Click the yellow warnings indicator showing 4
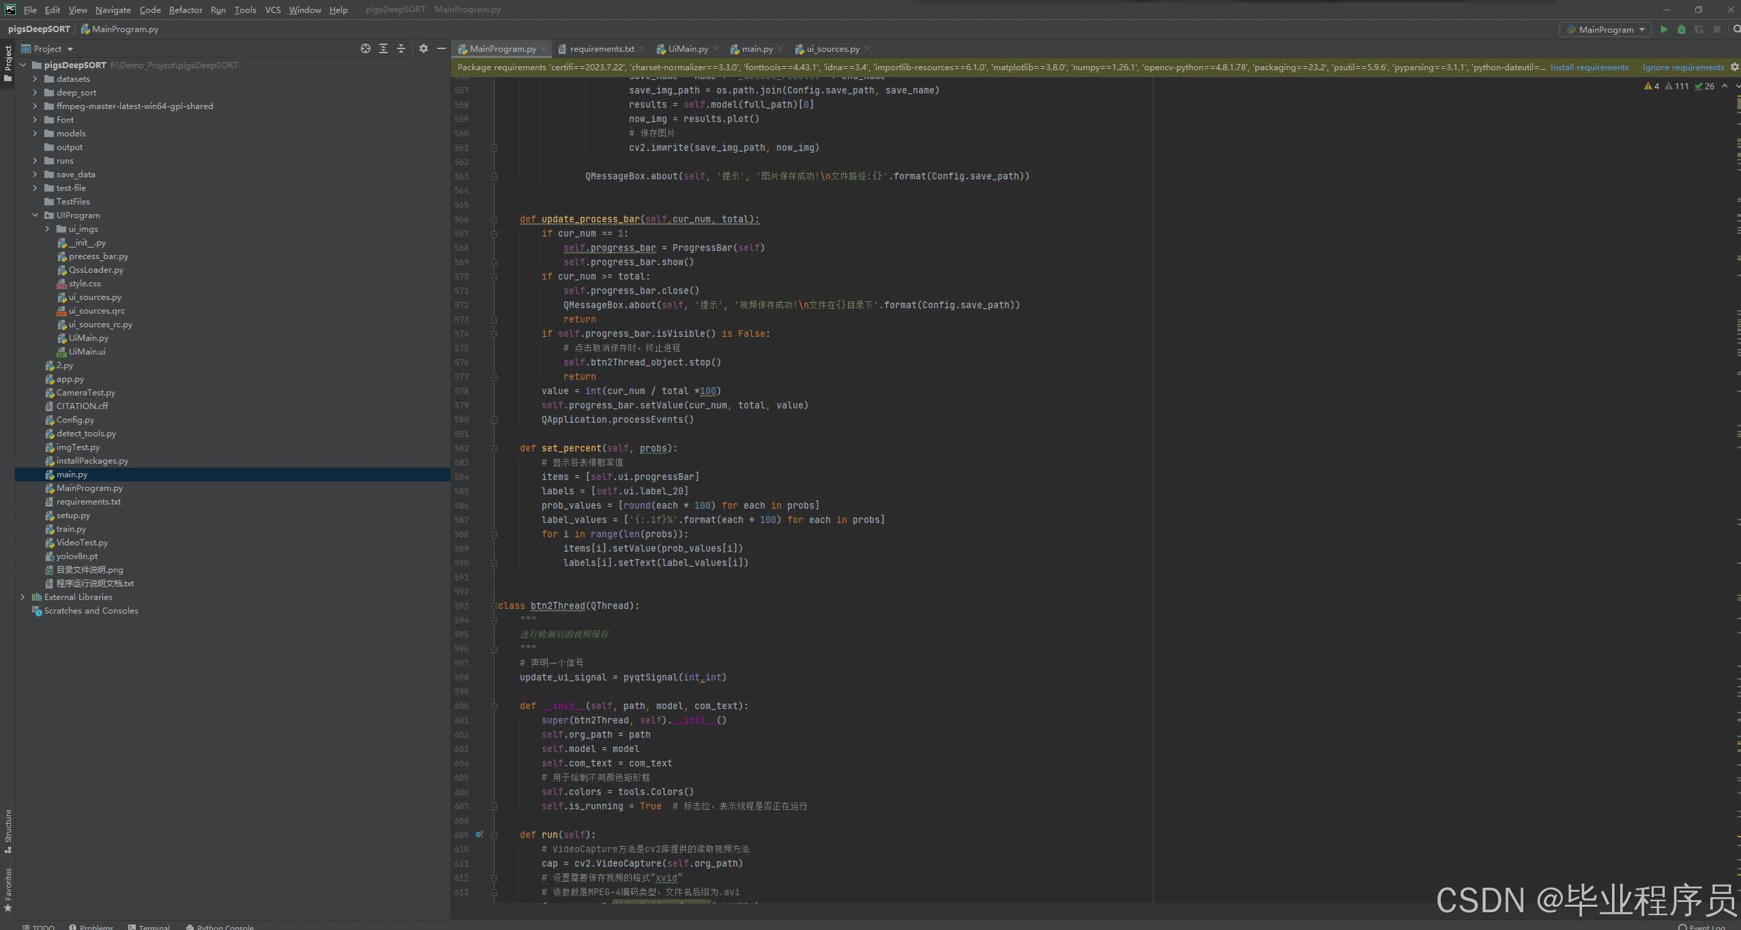 click(1652, 86)
